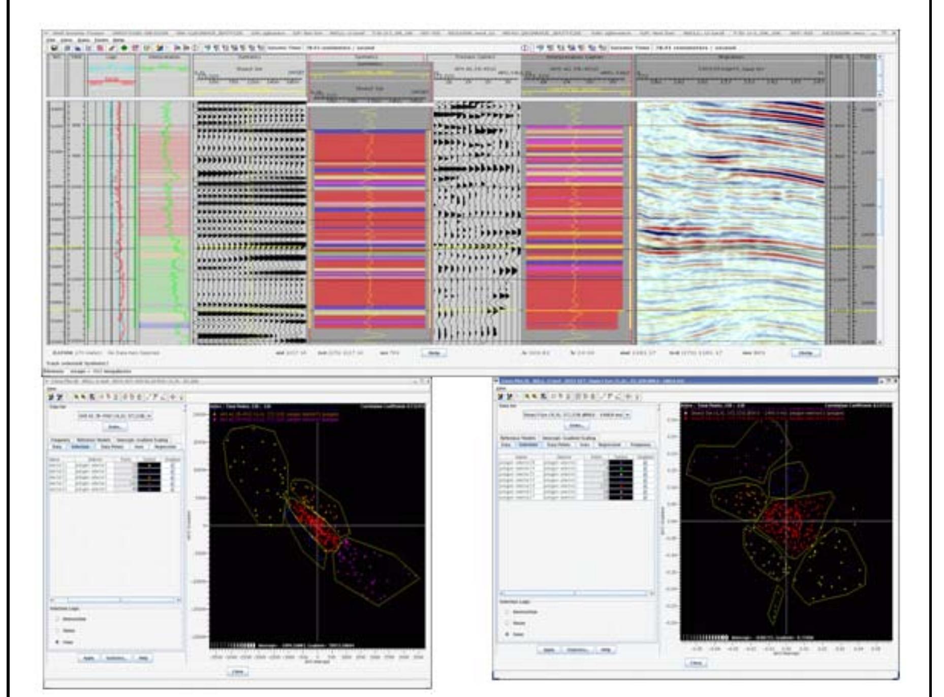Click Statistics button in right crossplot window

click(x=577, y=650)
